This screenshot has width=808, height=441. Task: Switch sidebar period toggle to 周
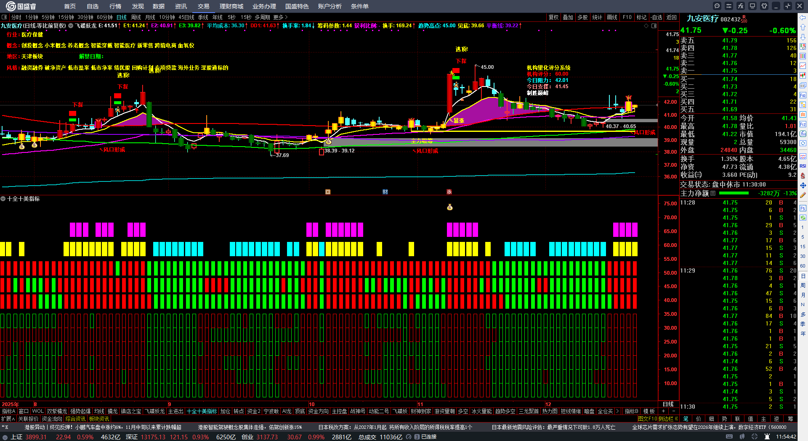tap(803, 286)
